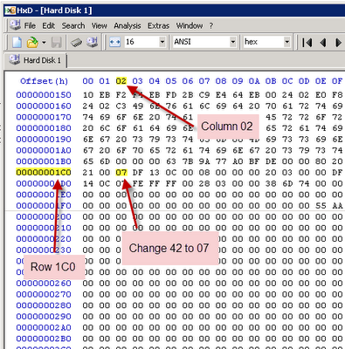
Task: Open the Extras menu
Action: [158, 26]
